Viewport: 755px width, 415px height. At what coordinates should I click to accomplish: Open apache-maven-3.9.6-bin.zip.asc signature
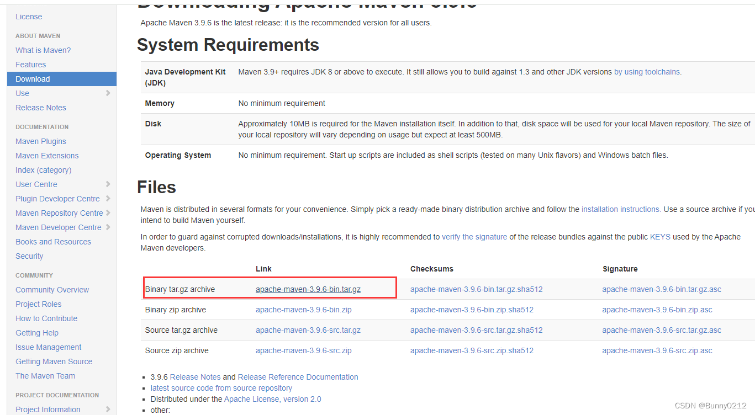[657, 310]
